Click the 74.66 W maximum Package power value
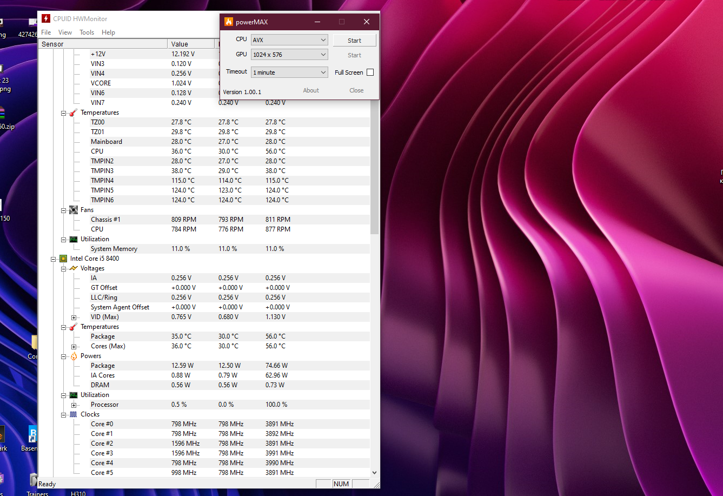This screenshot has width=723, height=496. (276, 366)
